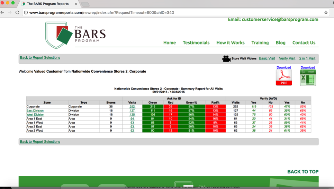Click top Back to Report Selections link
This screenshot has width=334, height=189.
(x=40, y=58)
